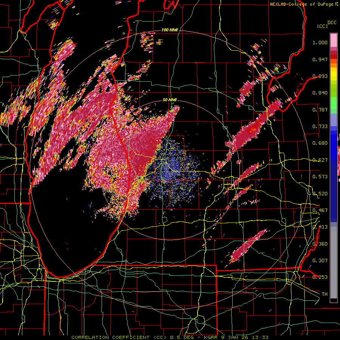The width and height of the screenshot is (340, 340).
Task: Select the 0.520 scale value
Action: (x=320, y=194)
